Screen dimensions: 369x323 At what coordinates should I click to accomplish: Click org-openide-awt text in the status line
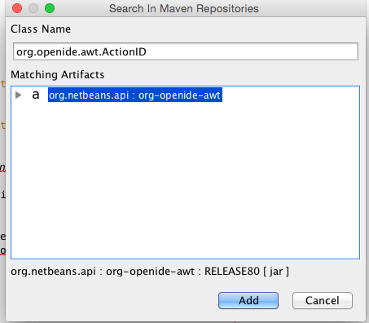[150, 272]
